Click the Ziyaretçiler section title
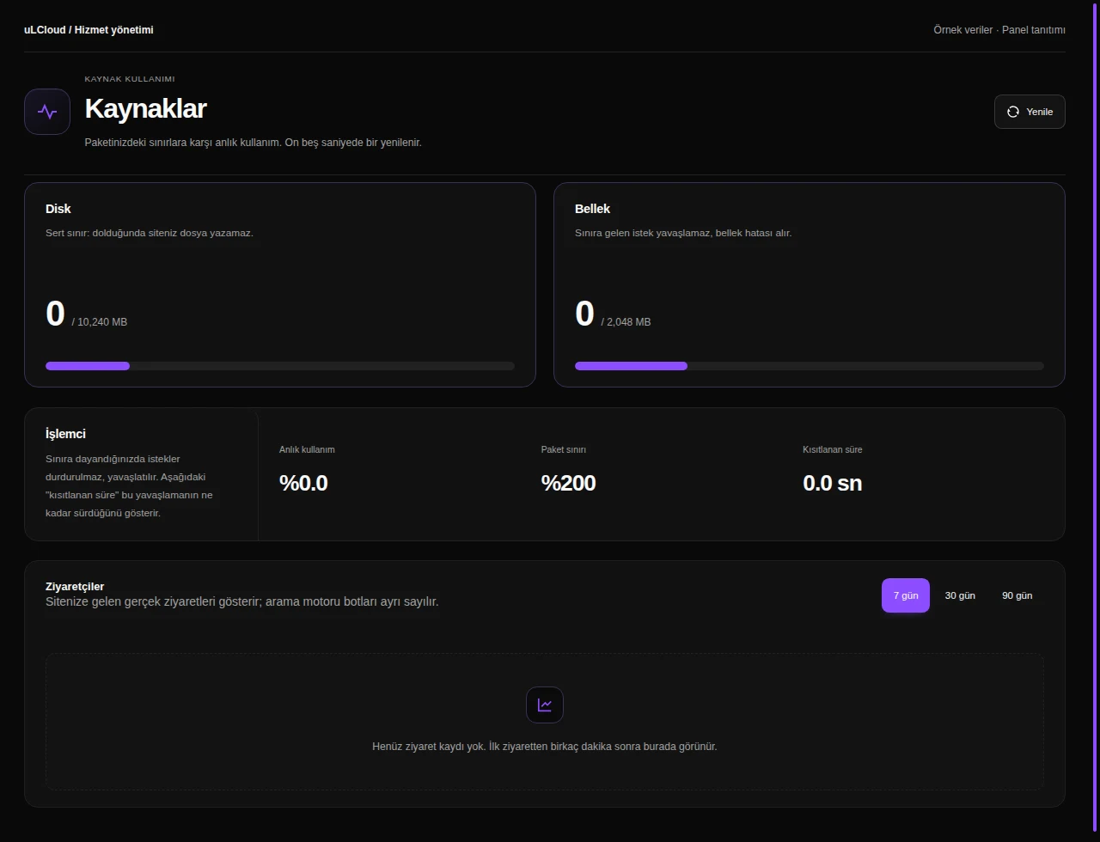Viewport: 1100px width, 842px height. (x=75, y=587)
